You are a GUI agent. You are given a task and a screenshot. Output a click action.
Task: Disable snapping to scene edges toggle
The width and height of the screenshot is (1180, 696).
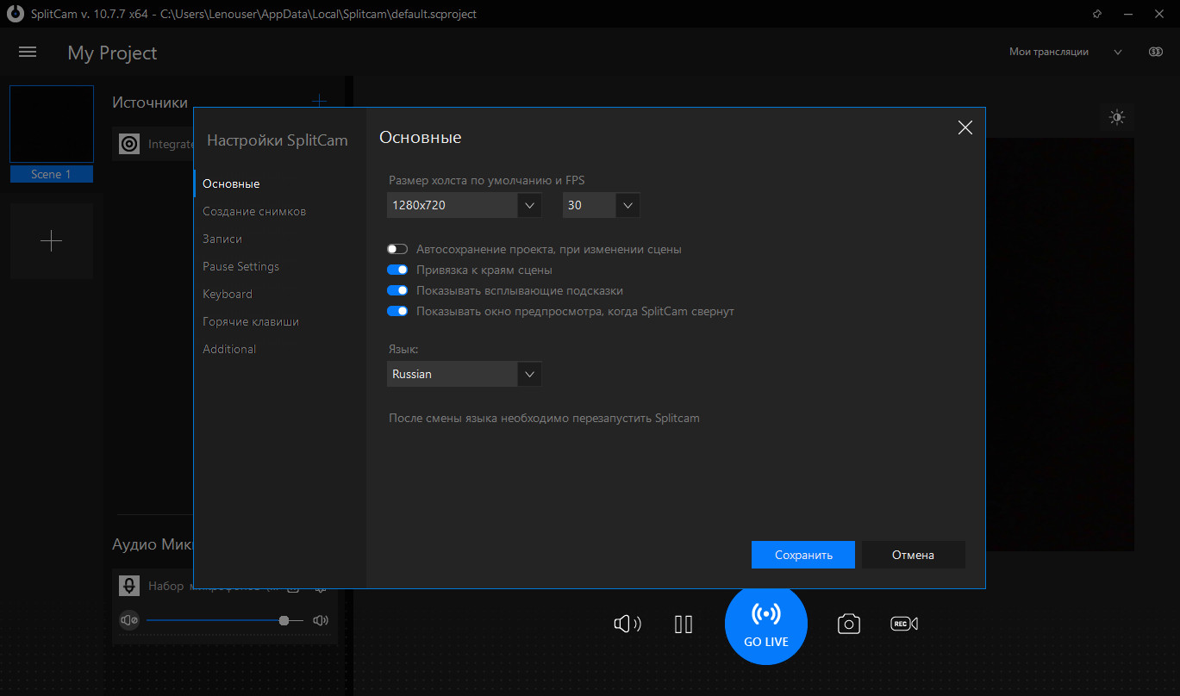pos(397,270)
